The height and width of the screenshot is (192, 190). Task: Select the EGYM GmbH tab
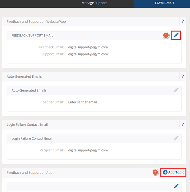(164, 3)
